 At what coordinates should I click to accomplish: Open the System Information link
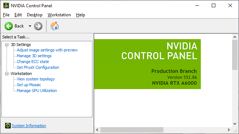tap(29, 126)
